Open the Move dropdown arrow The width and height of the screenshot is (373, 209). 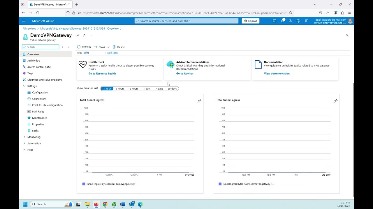pyautogui.click(x=108, y=47)
